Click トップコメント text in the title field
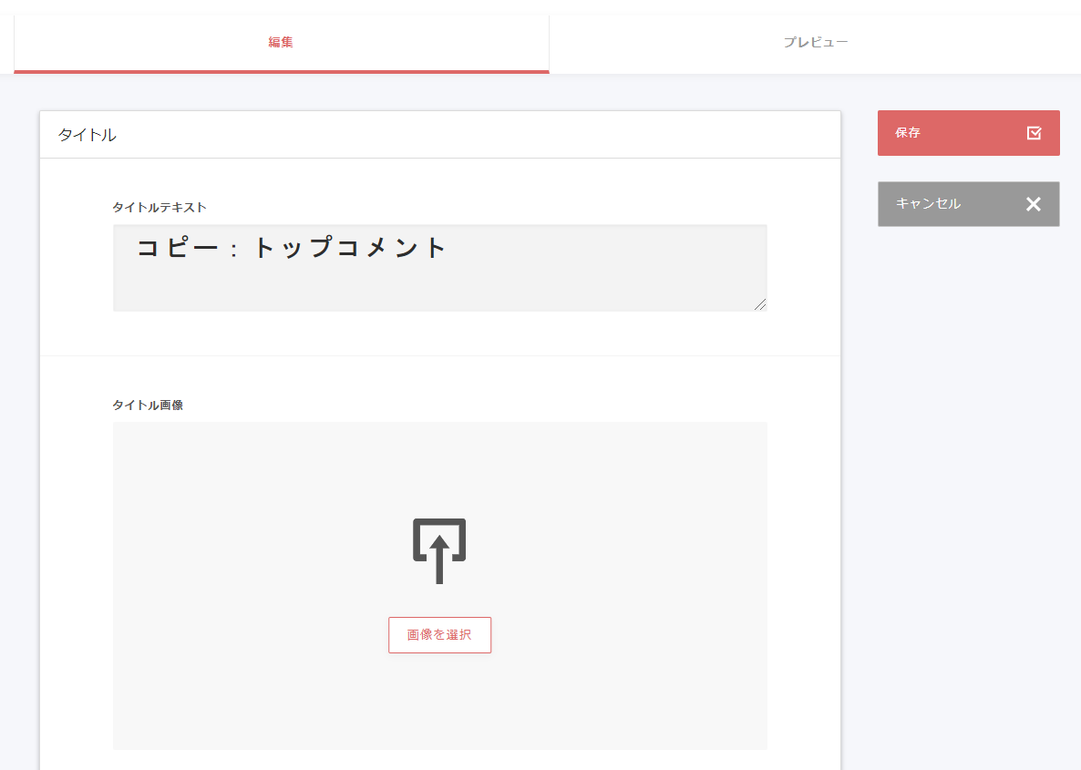1081x770 pixels. tap(349, 248)
